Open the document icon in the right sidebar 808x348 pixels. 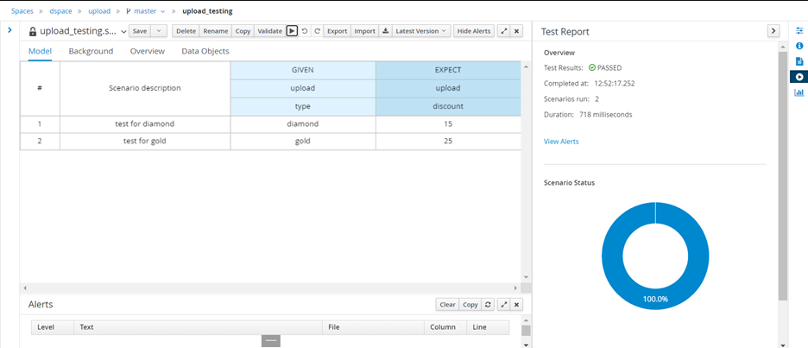(x=799, y=61)
